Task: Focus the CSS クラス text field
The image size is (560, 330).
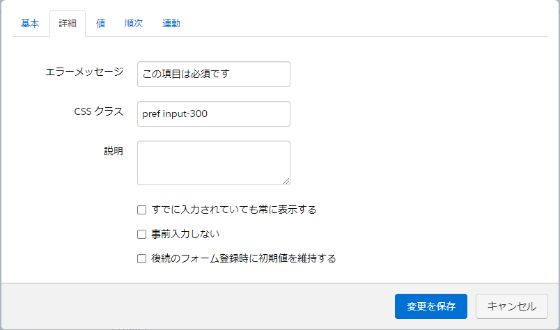Action: pyautogui.click(x=214, y=114)
